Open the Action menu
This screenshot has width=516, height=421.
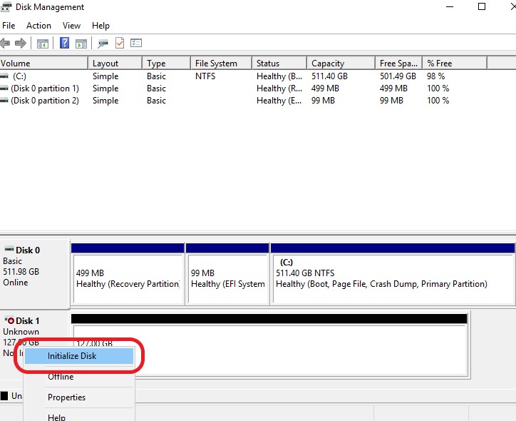click(x=38, y=26)
